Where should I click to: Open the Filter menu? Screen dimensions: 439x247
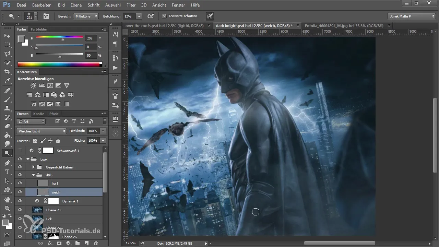pyautogui.click(x=131, y=5)
